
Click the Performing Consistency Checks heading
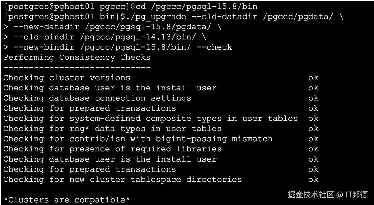77,57
